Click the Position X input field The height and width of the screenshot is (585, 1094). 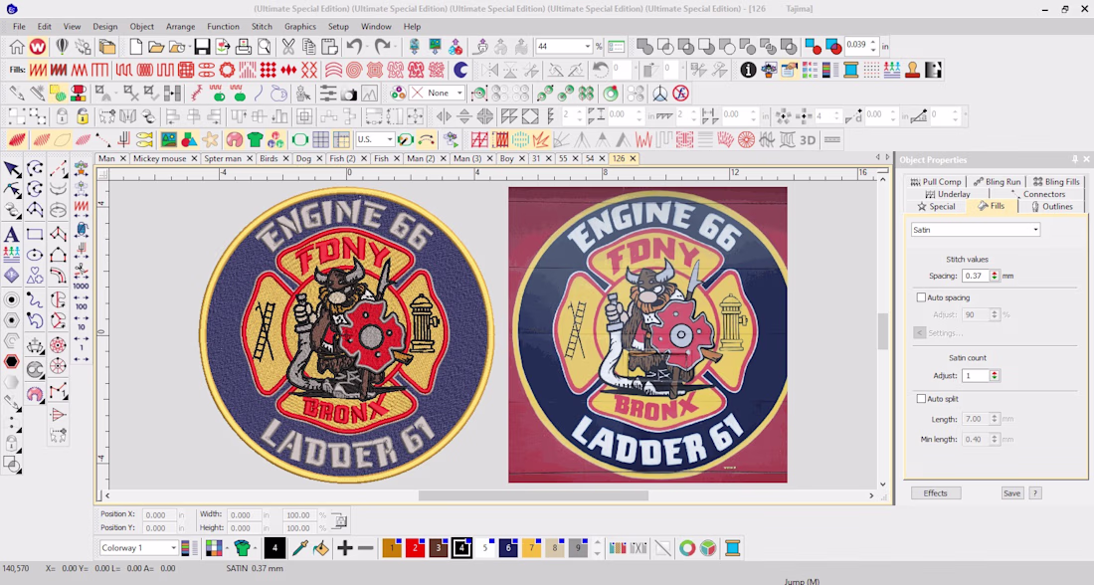[159, 514]
